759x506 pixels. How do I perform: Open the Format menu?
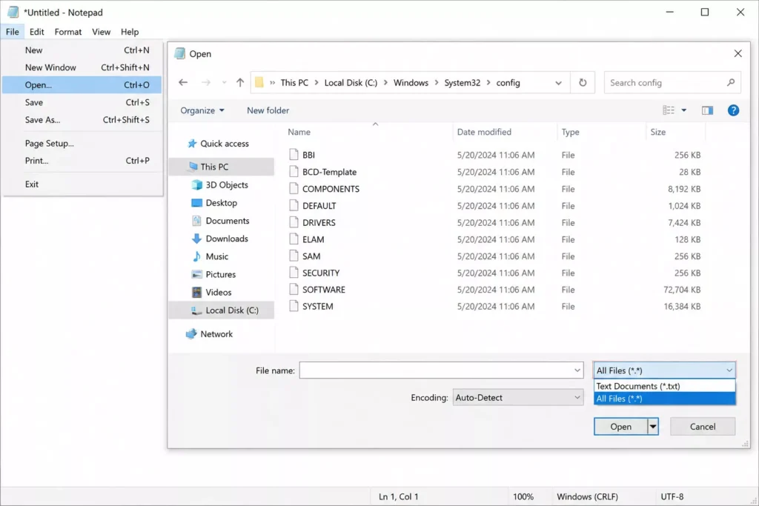click(x=67, y=32)
